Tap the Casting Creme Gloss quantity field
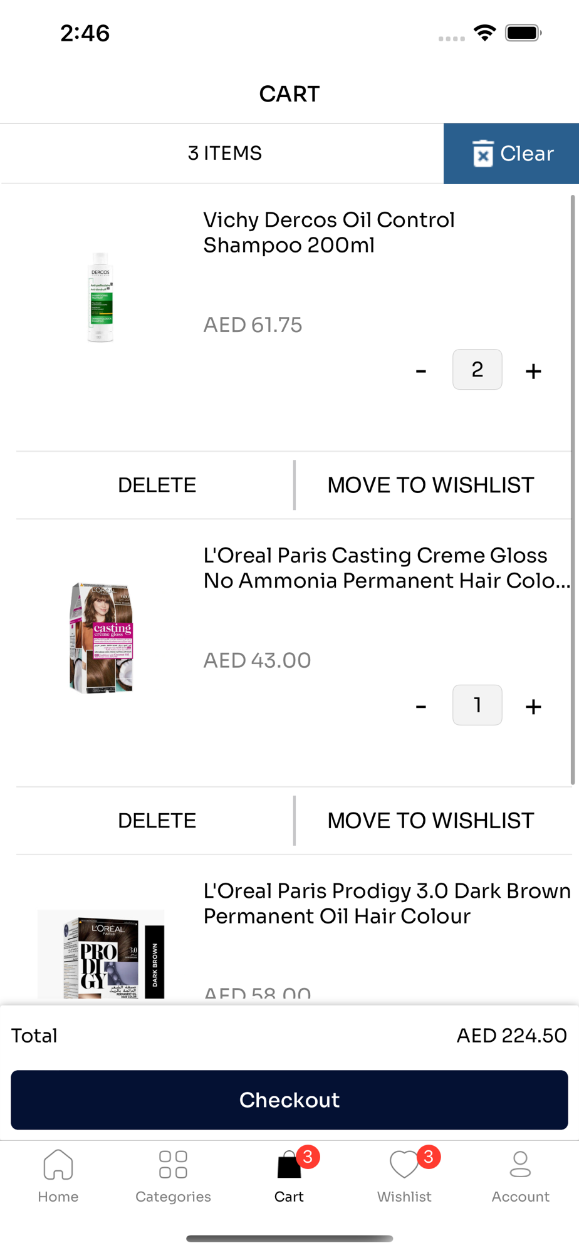 coord(477,705)
